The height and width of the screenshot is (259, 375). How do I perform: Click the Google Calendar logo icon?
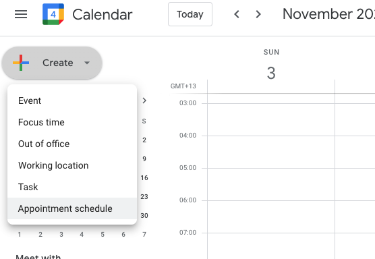(53, 14)
